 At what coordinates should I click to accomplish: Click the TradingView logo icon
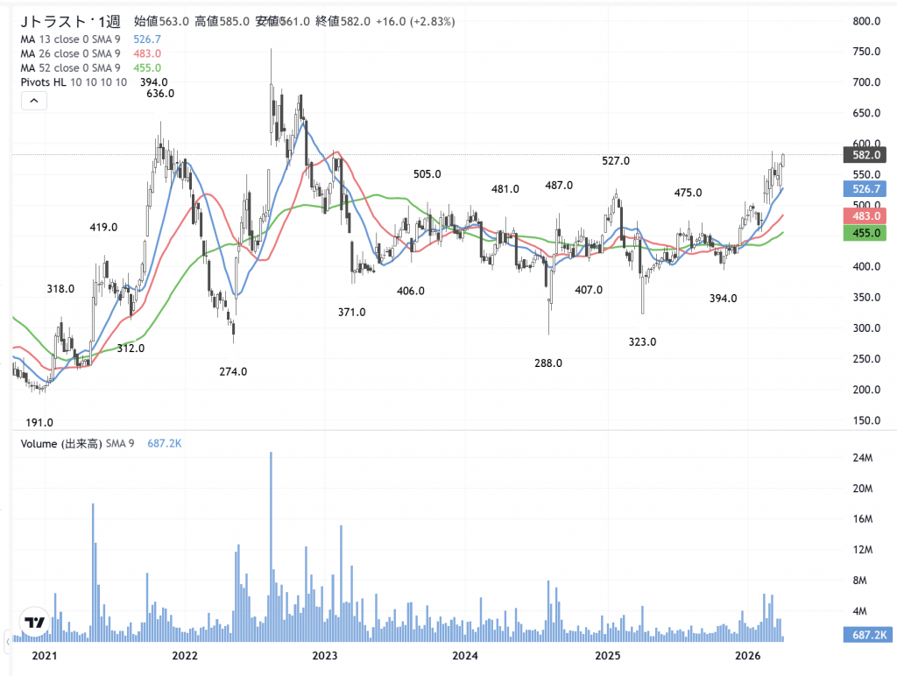pyautogui.click(x=34, y=623)
